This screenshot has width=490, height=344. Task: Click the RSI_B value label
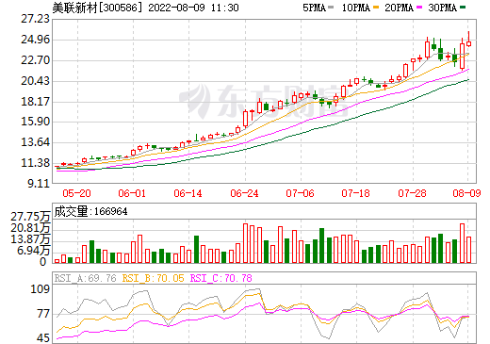coord(153,278)
